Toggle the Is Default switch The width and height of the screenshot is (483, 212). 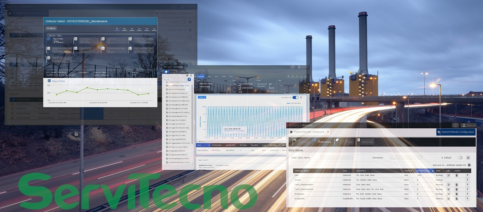tap(459, 158)
